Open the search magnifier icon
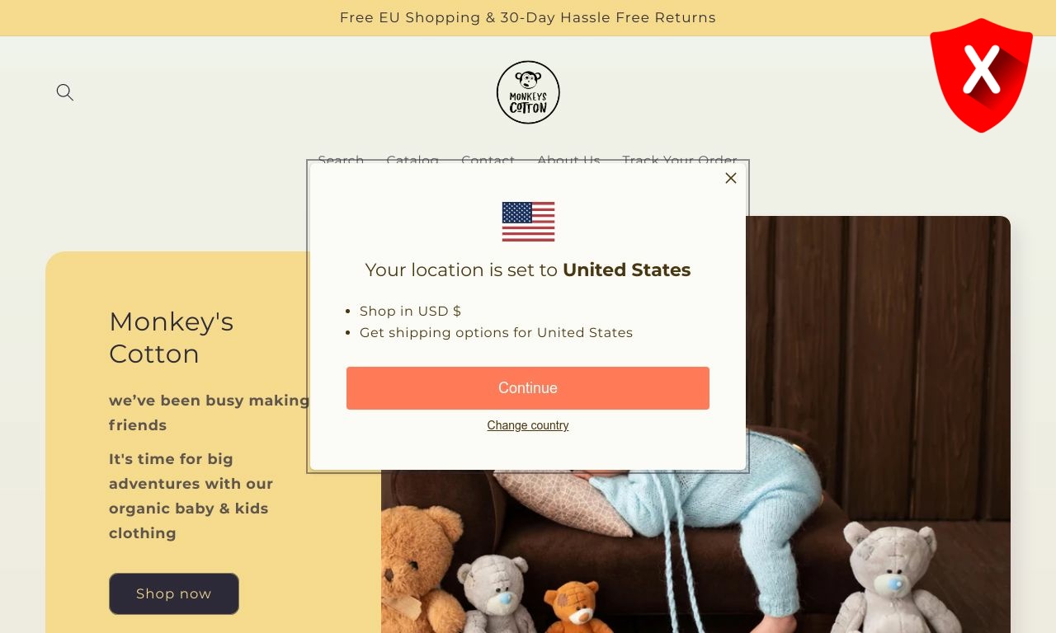Image resolution: width=1056 pixels, height=633 pixels. point(65,92)
